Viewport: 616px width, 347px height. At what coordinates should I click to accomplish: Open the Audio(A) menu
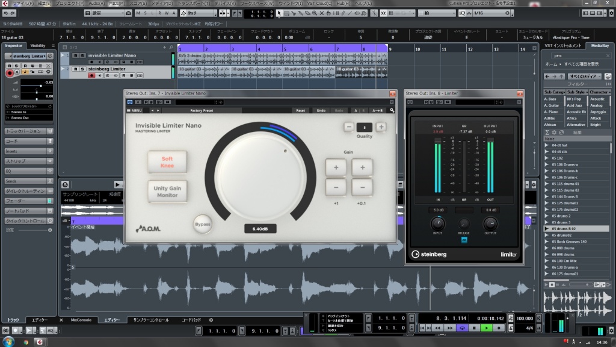(97, 3)
